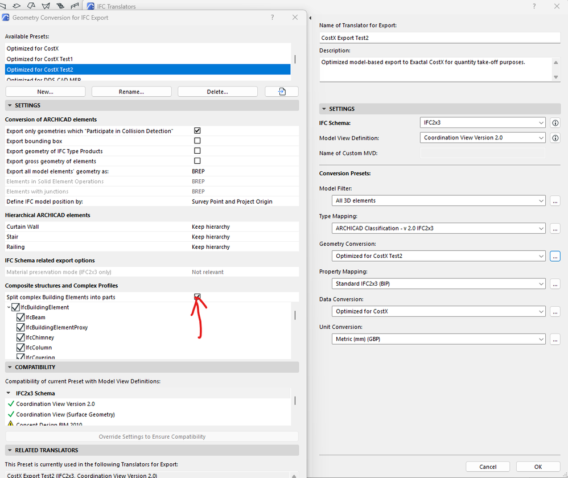Click the New... preset button

coord(46,92)
